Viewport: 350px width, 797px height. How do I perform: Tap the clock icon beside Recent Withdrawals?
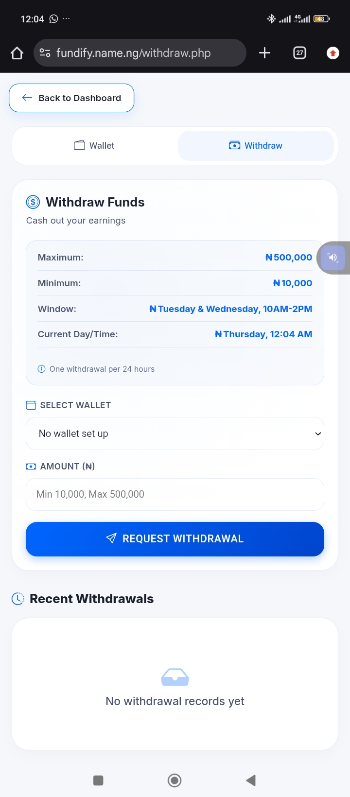(18, 599)
